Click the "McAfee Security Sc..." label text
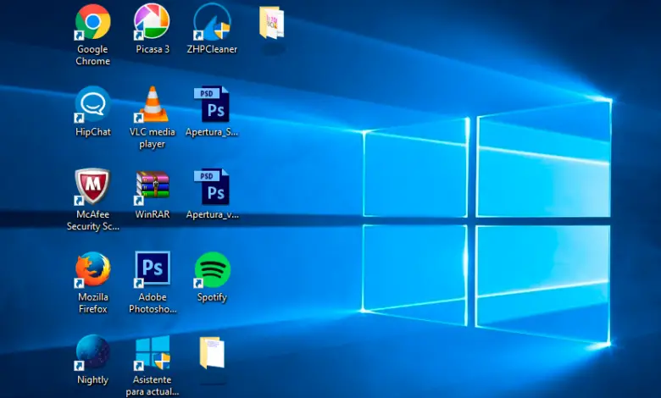The width and height of the screenshot is (661, 398). [x=93, y=220]
